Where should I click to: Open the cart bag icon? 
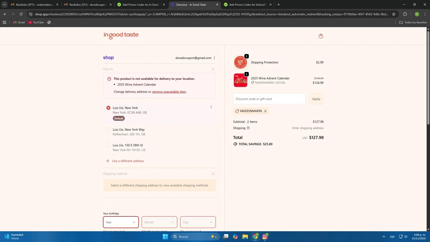tap(321, 36)
